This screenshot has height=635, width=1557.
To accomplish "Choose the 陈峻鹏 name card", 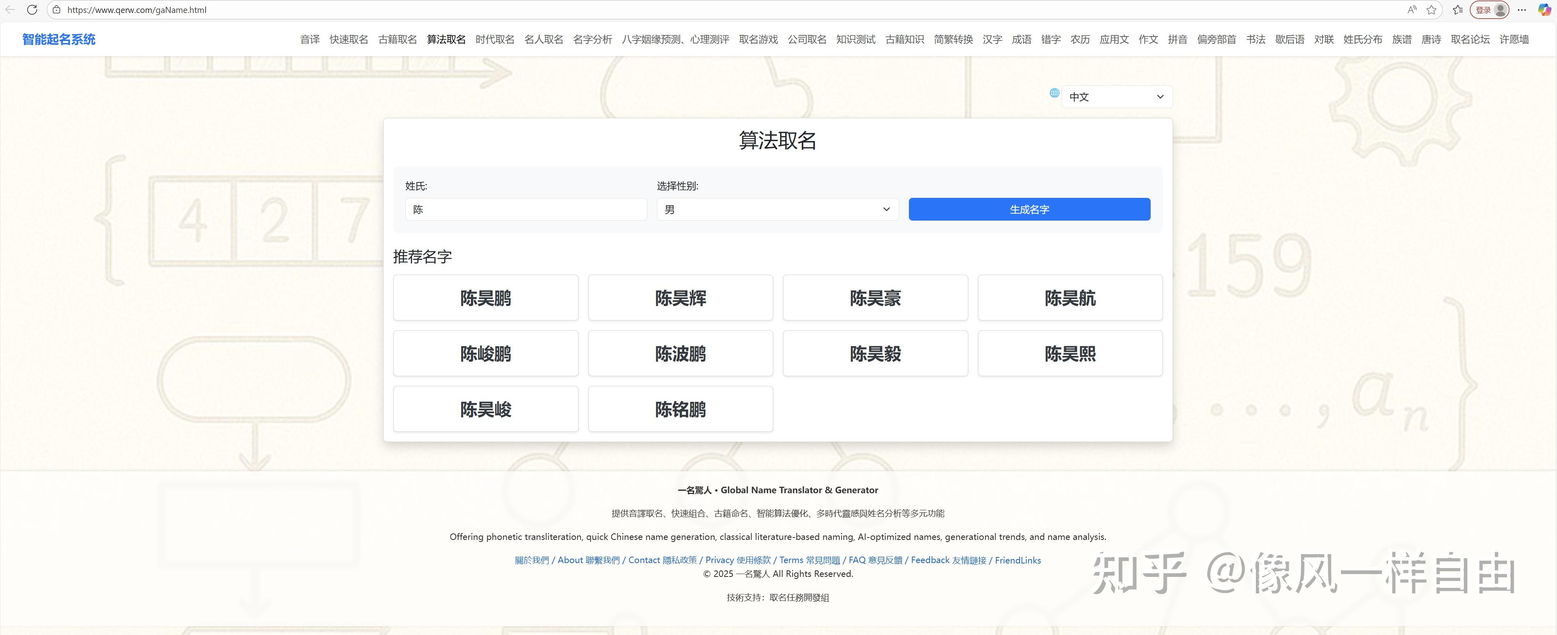I will (486, 353).
